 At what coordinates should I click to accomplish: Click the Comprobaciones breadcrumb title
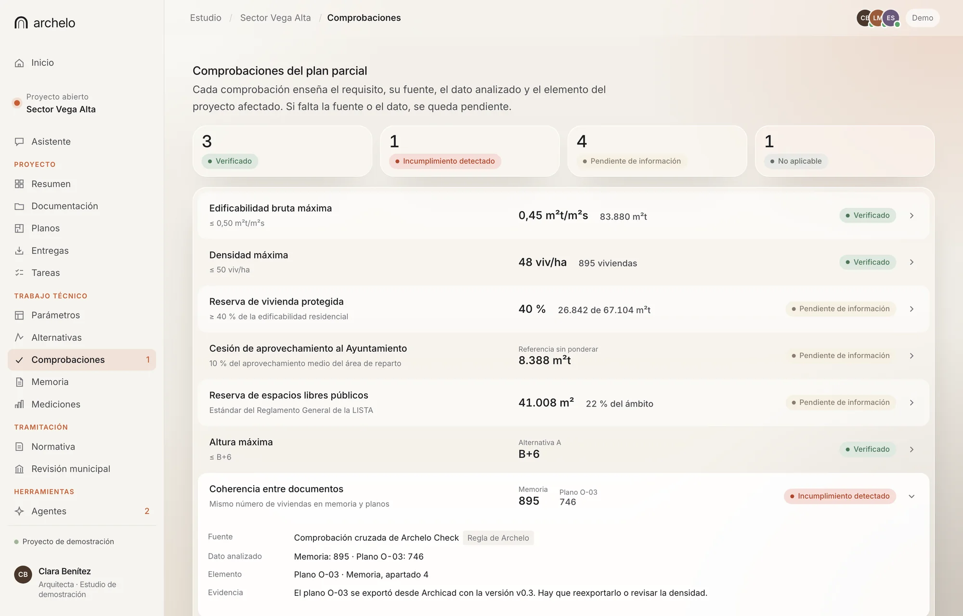point(364,18)
